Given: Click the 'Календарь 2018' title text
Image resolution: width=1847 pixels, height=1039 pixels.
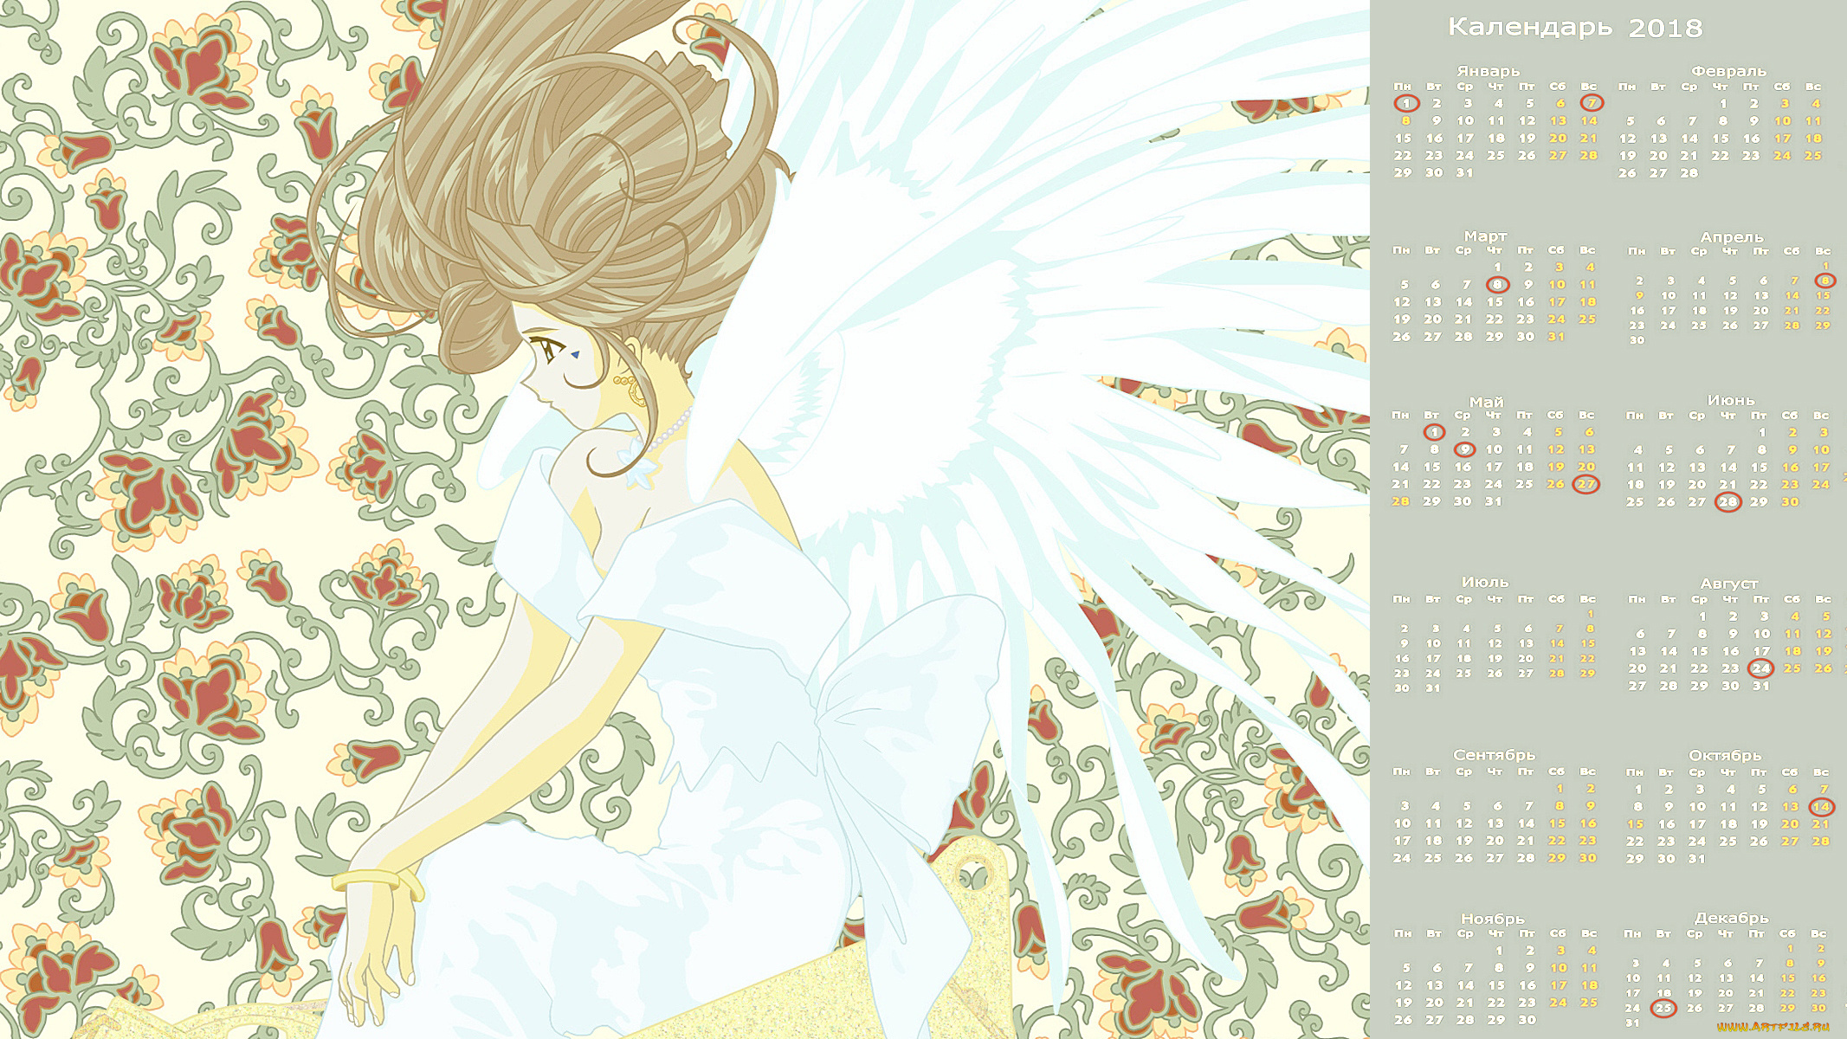Looking at the screenshot, I should 1574,28.
